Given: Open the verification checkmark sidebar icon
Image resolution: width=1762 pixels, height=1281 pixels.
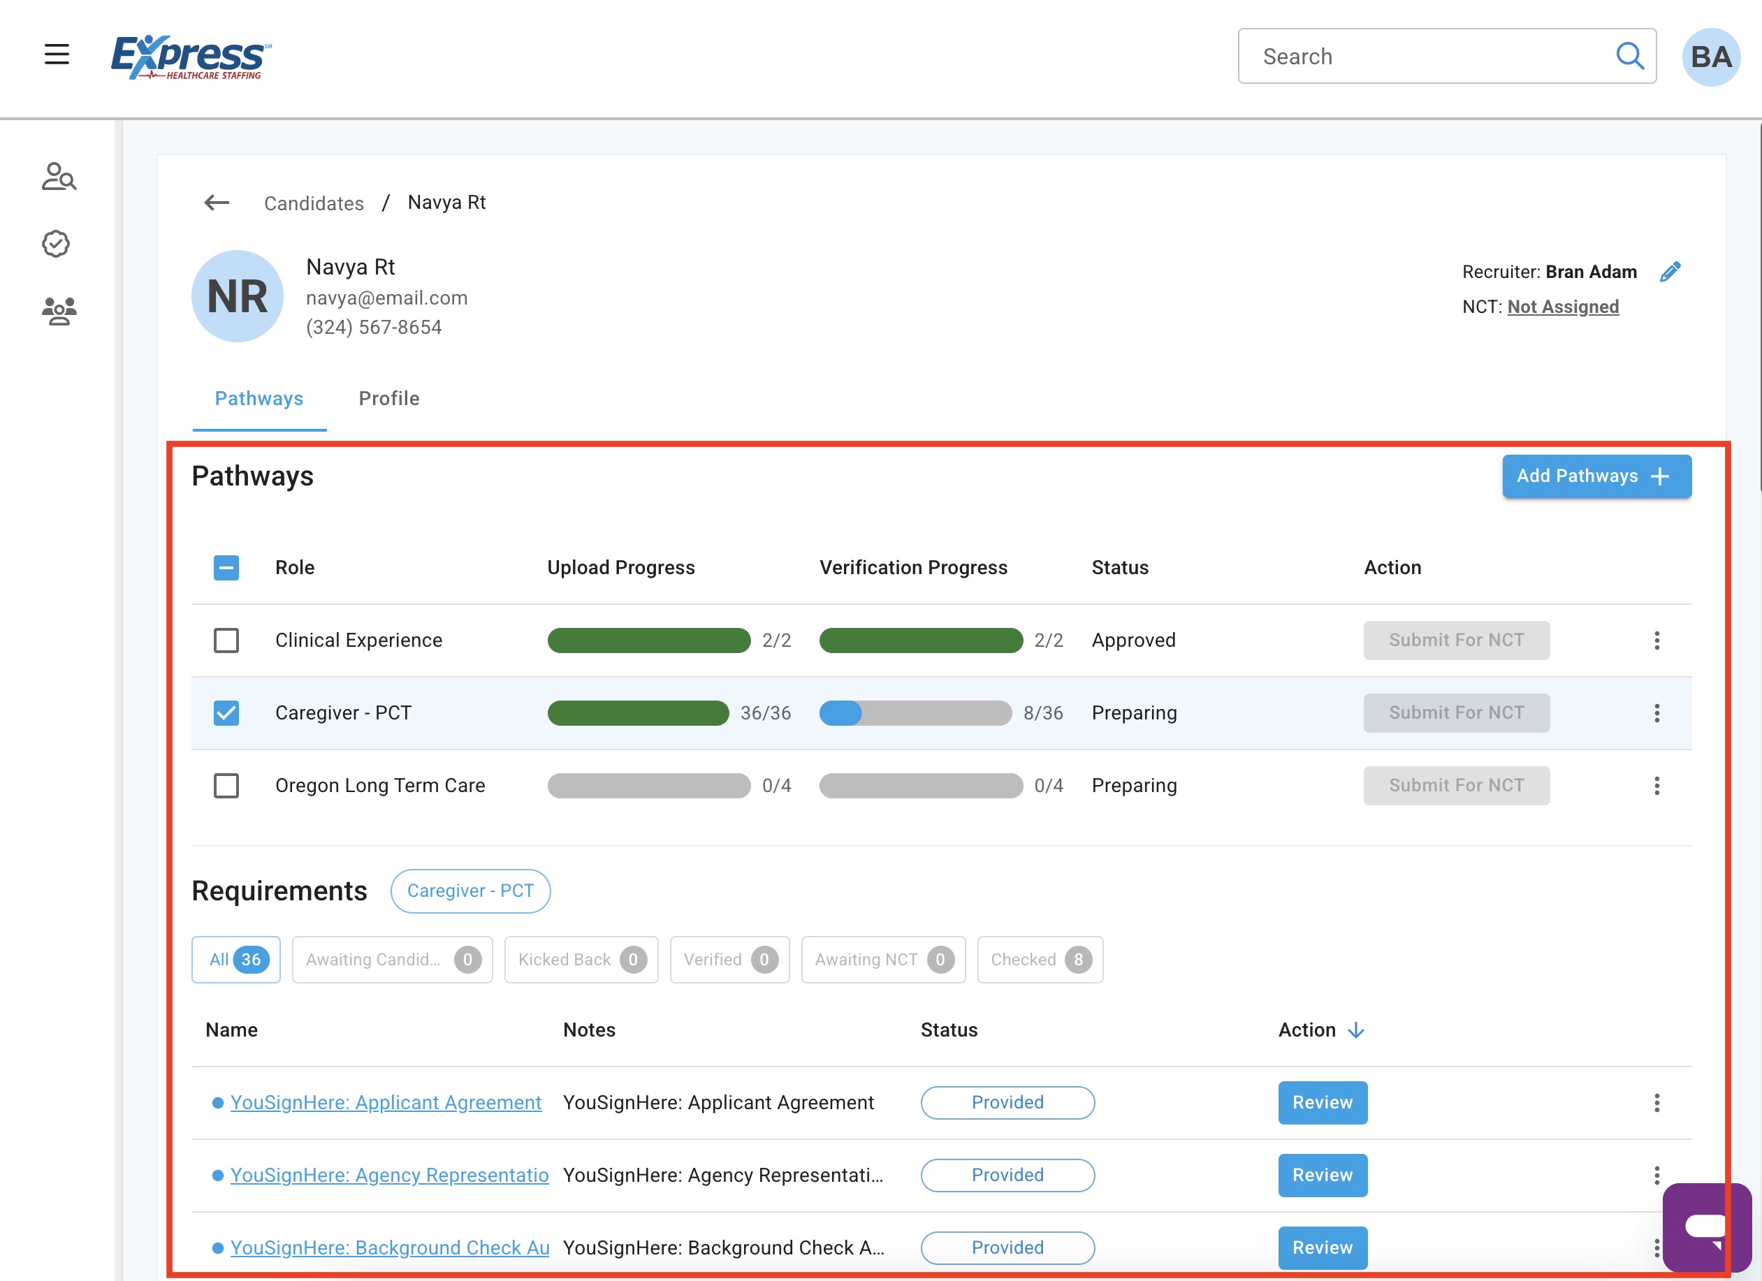Looking at the screenshot, I should click(x=56, y=244).
